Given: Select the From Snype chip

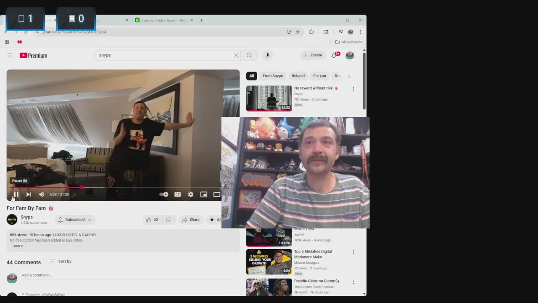Looking at the screenshot, I should (x=273, y=76).
